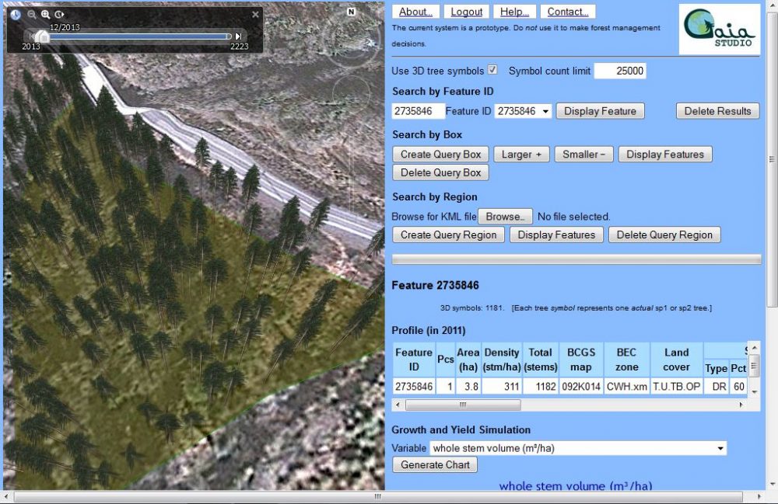
Task: Click the Display Feature button
Action: [x=600, y=111]
